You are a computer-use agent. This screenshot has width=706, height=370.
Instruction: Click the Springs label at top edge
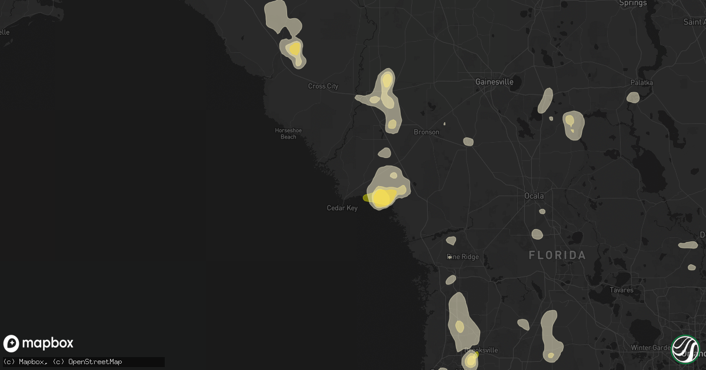[x=633, y=3]
